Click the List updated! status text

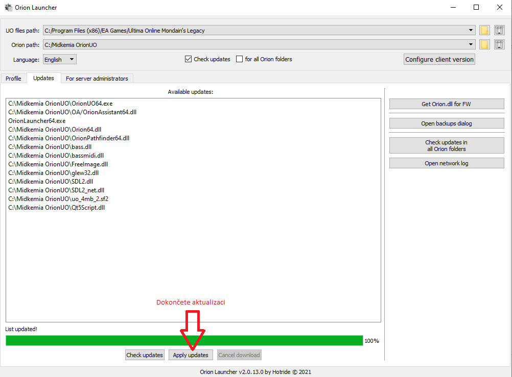21,329
